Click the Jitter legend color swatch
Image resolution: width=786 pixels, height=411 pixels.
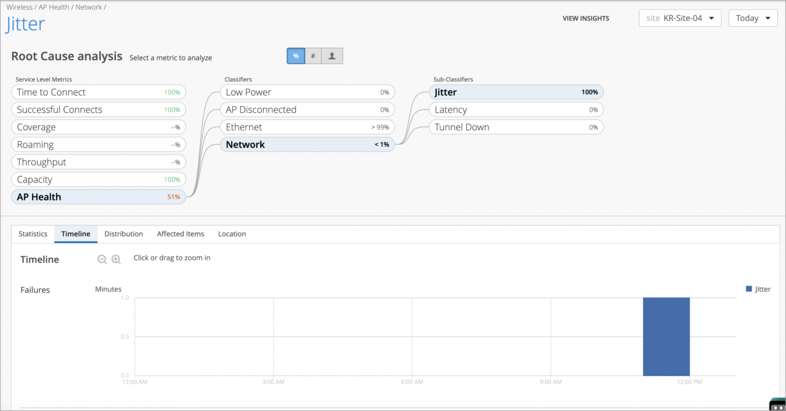[x=749, y=289]
